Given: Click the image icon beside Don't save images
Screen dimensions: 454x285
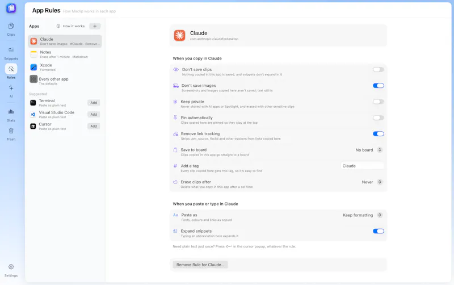Looking at the screenshot, I should tap(176, 86).
